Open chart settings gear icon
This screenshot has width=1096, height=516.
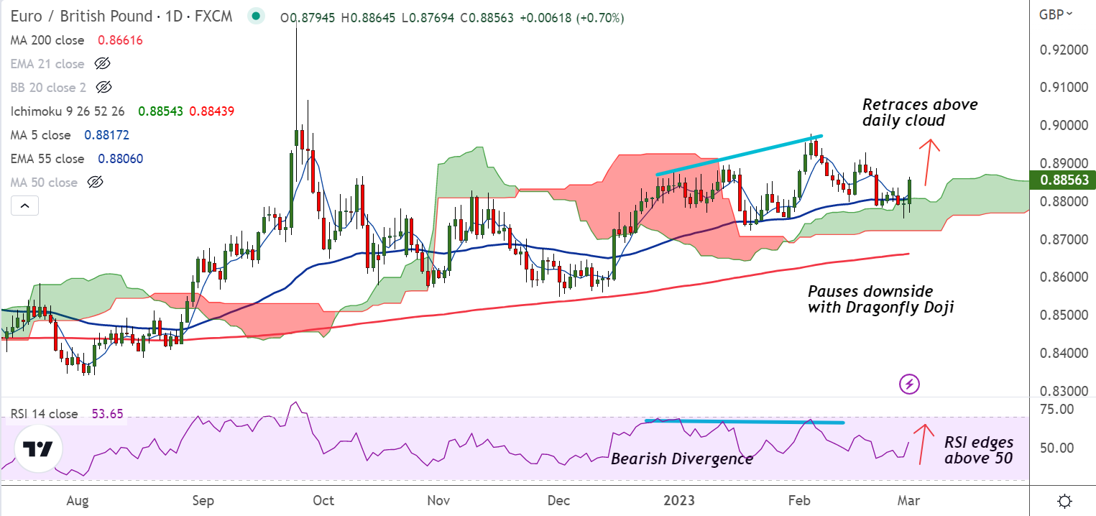point(1065,500)
